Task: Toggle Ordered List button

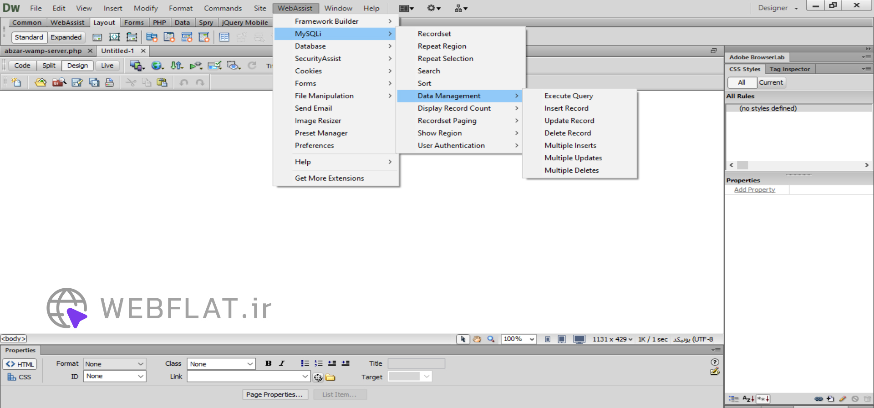Action: click(x=319, y=363)
